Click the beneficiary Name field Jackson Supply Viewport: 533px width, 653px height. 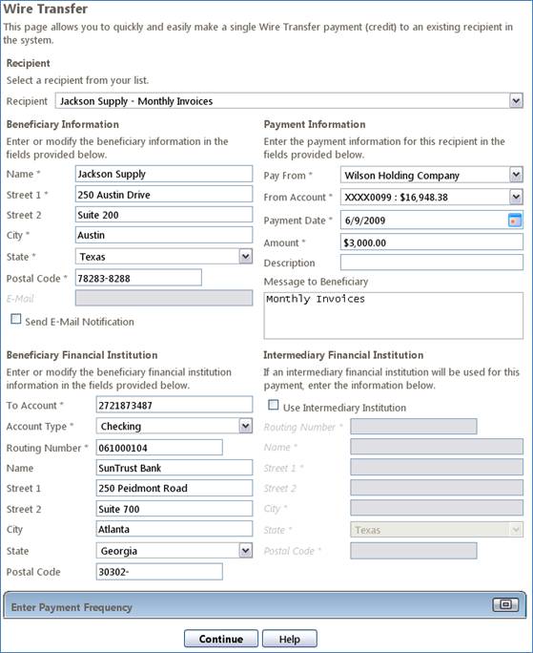click(163, 174)
